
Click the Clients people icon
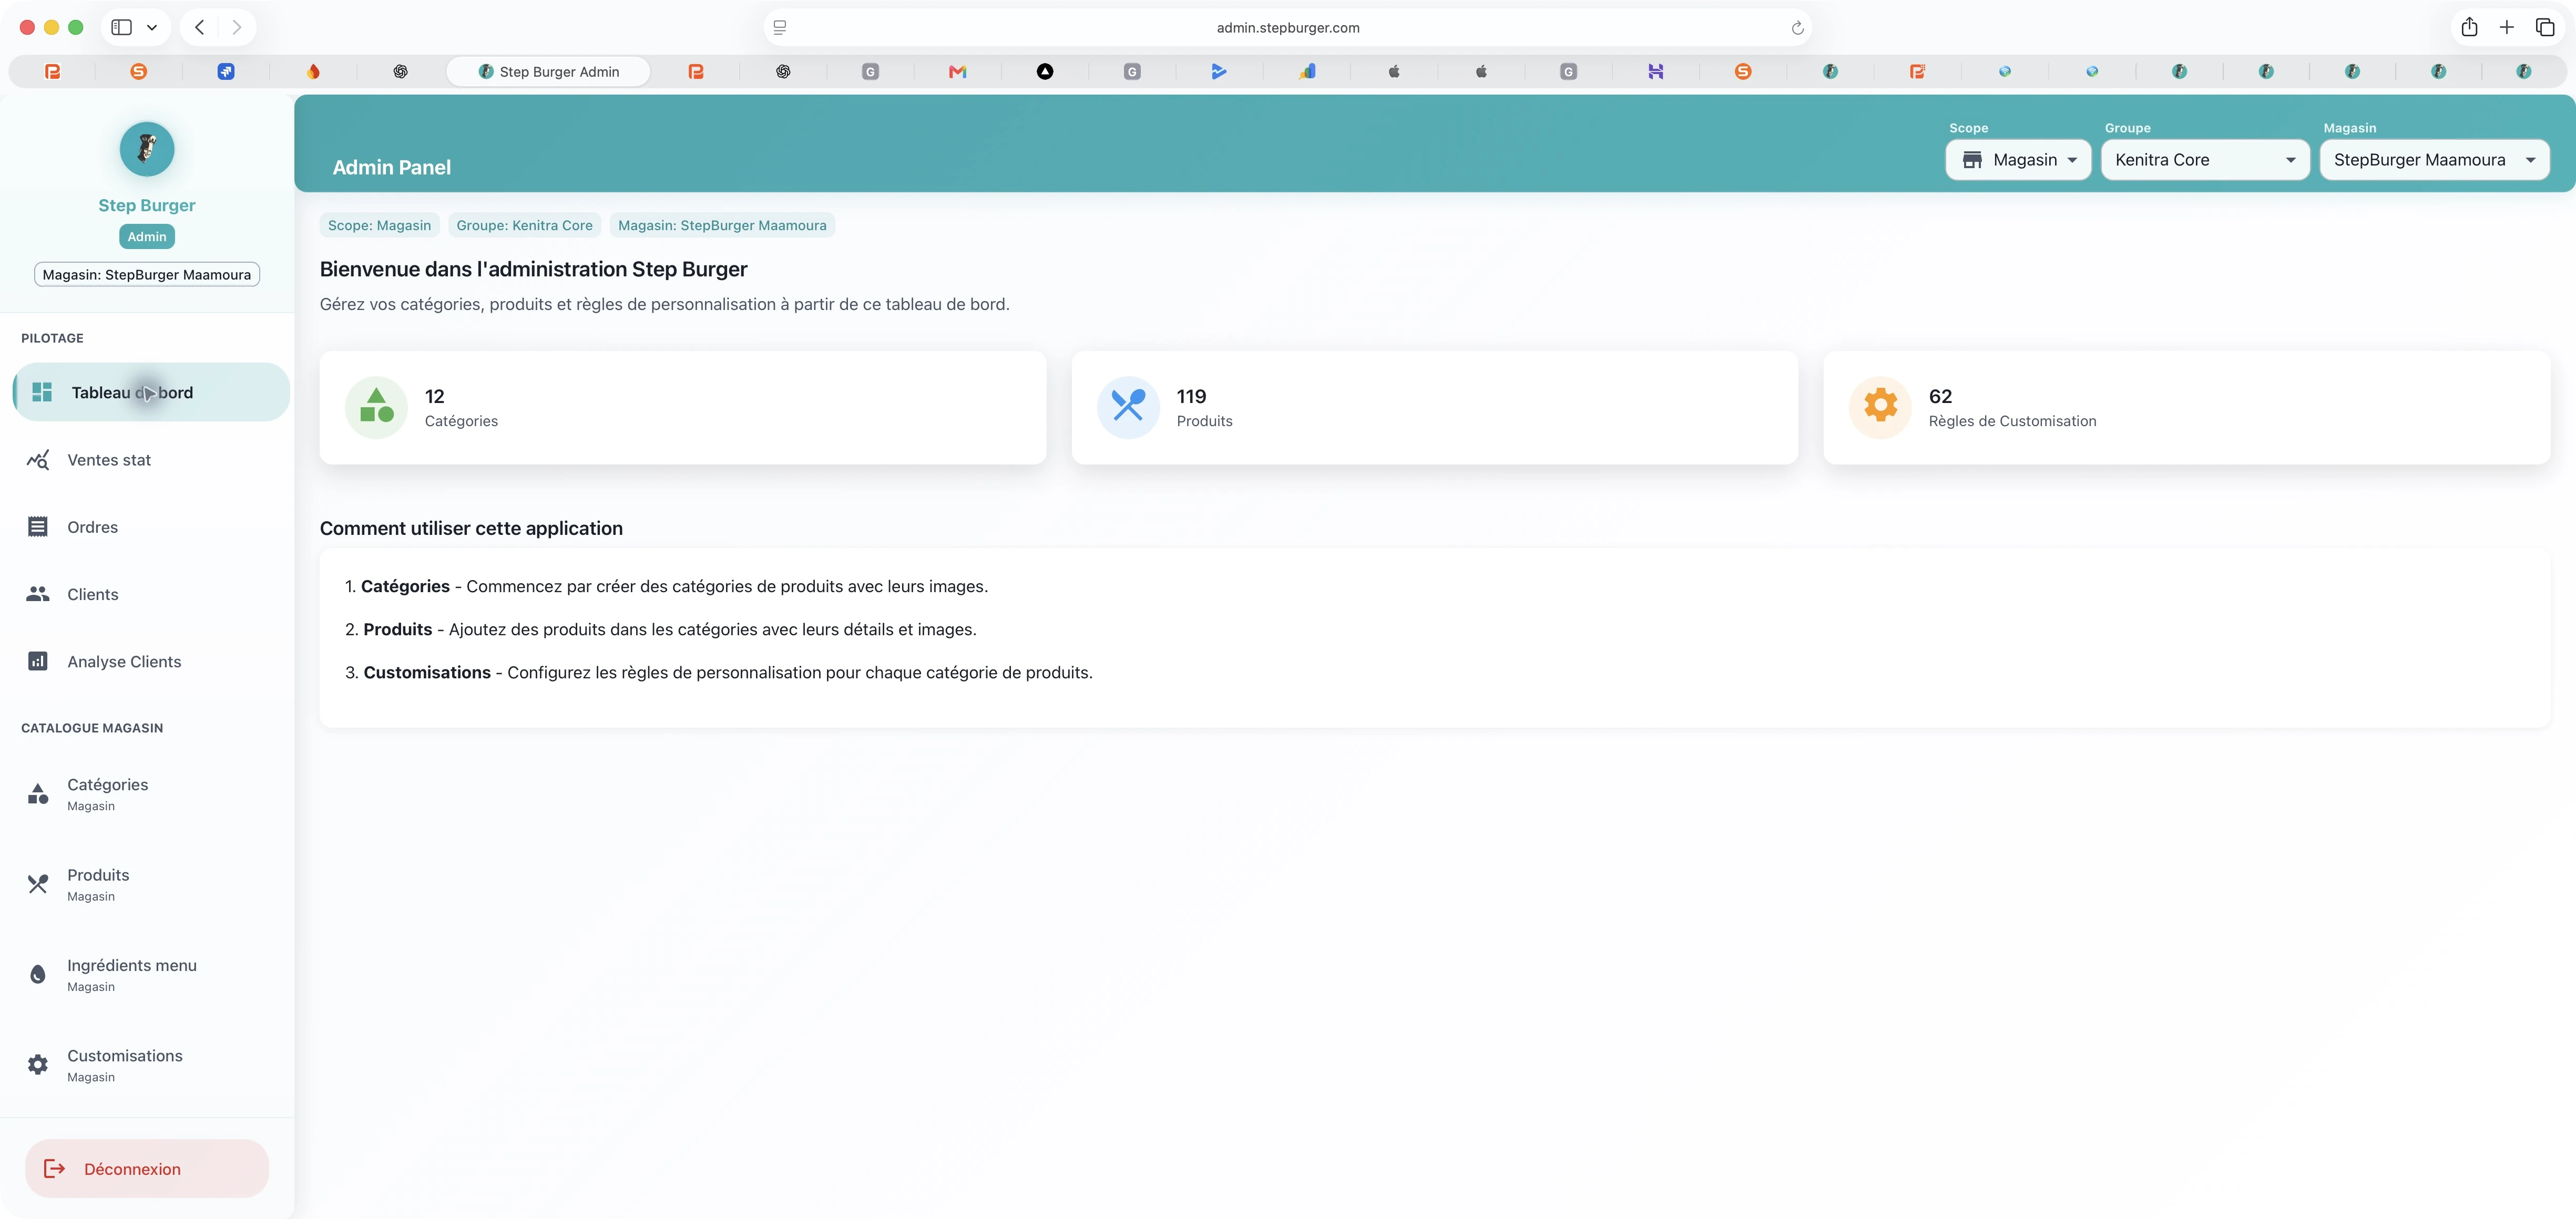(38, 594)
